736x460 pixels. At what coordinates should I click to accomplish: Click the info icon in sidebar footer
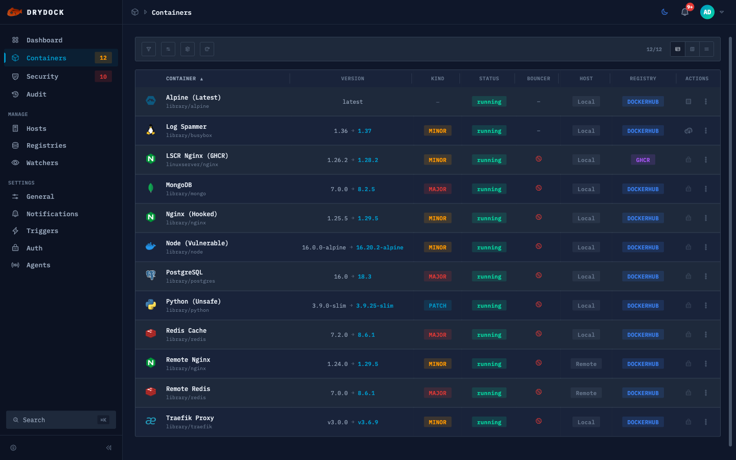click(13, 448)
